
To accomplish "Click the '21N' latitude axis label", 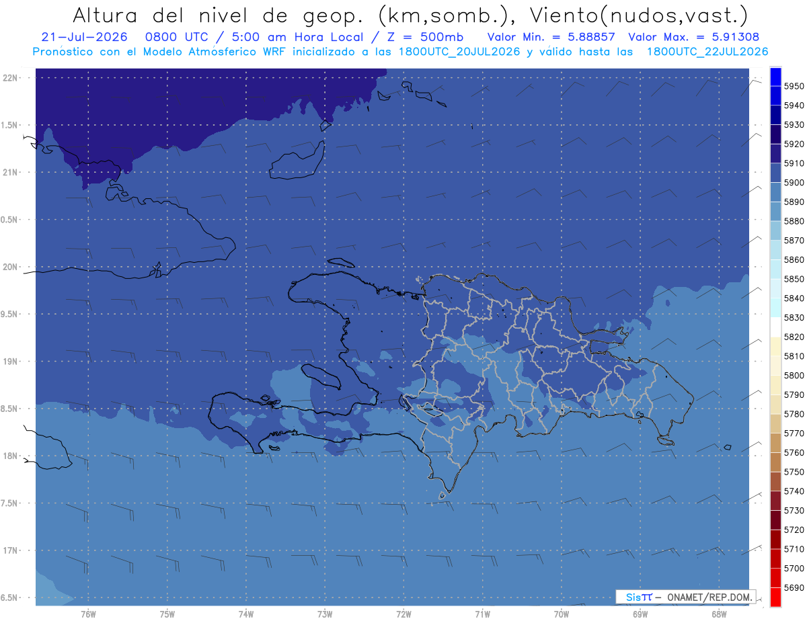I will (11, 173).
